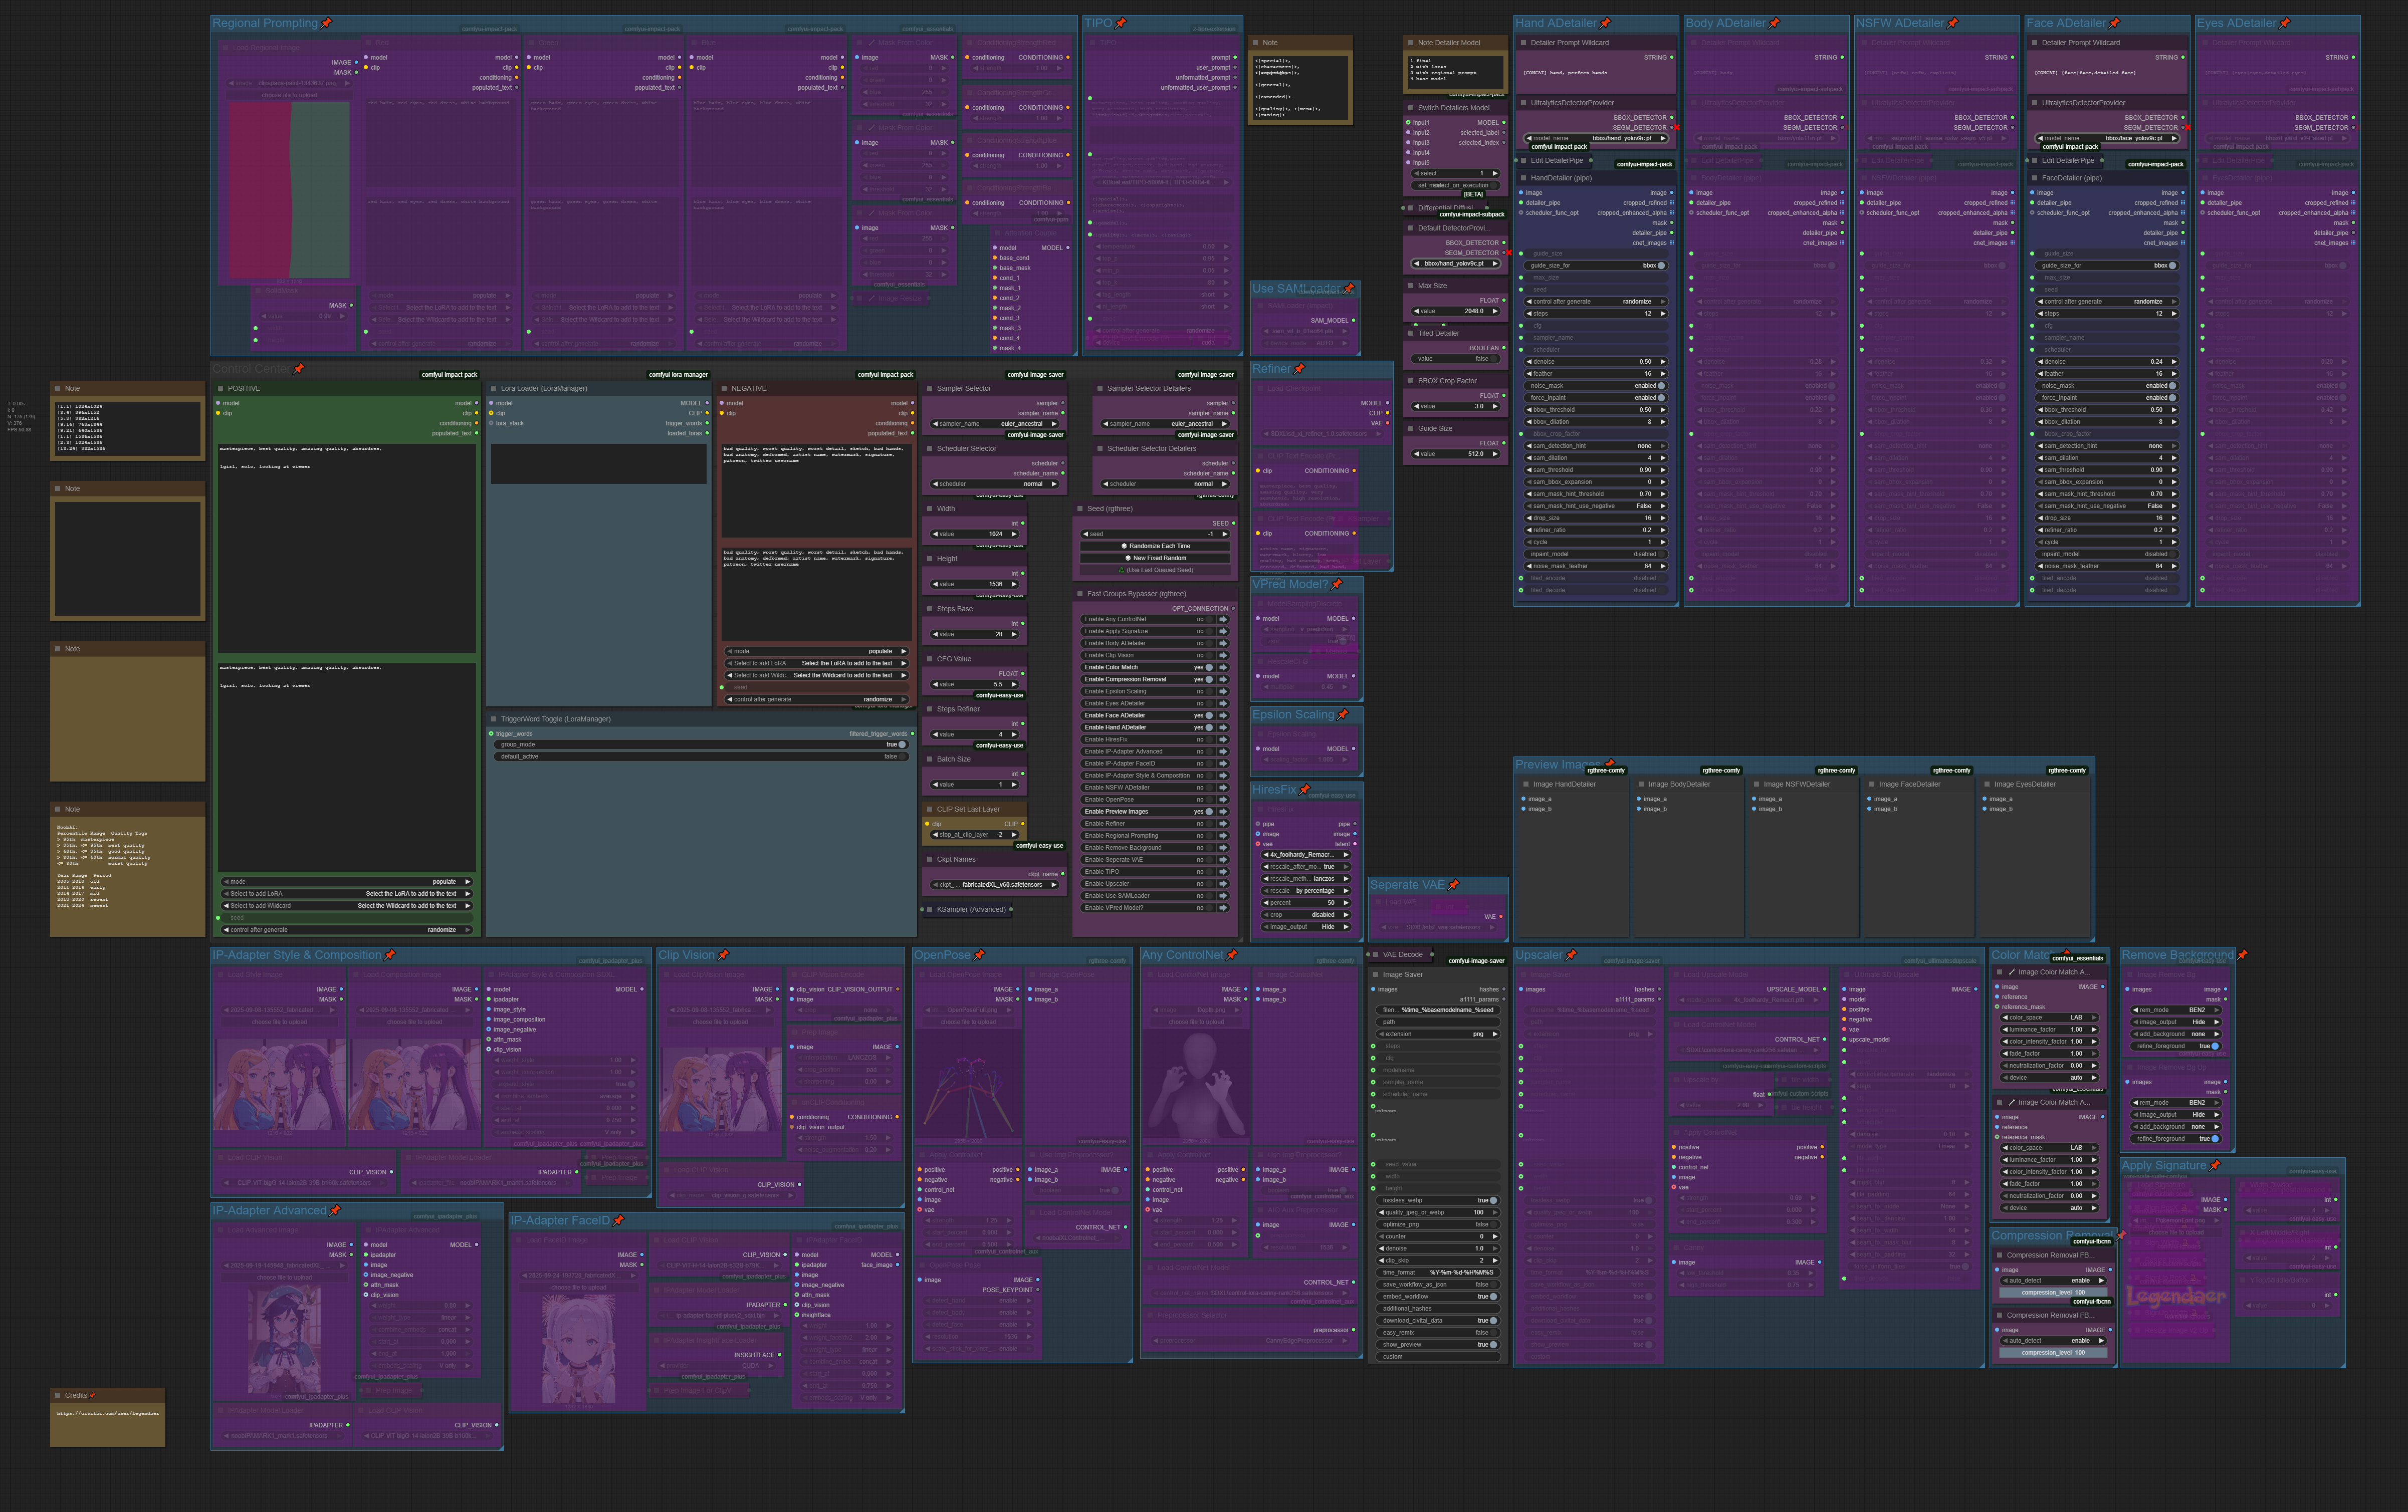
Task: Click the pin icon on the Upscaler group
Action: pyautogui.click(x=1572, y=955)
